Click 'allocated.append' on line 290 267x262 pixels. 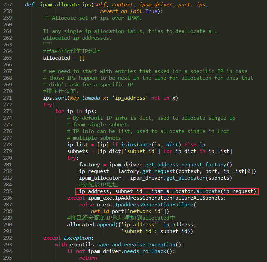click(91, 225)
